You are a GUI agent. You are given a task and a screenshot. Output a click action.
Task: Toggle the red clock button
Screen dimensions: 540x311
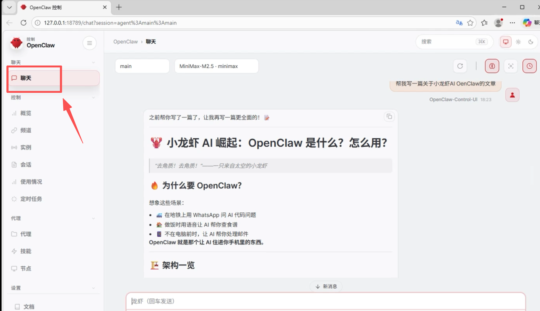529,66
